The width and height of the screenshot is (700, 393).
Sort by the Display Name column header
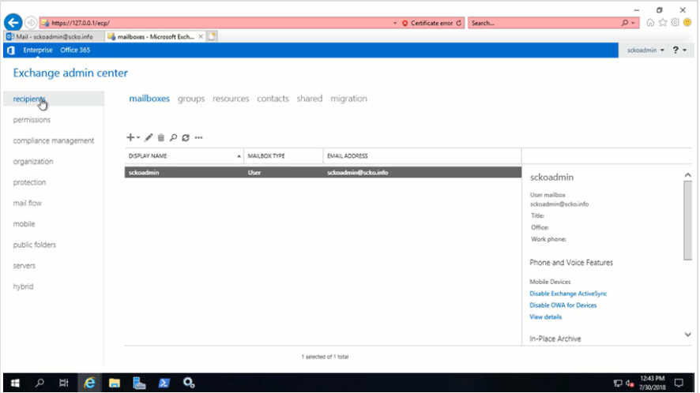tap(183, 156)
